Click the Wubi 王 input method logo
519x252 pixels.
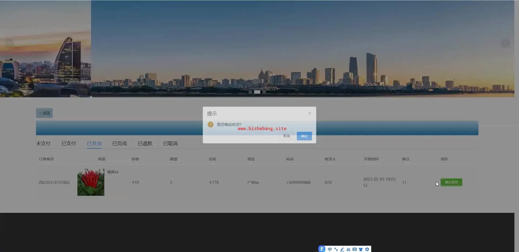322,249
